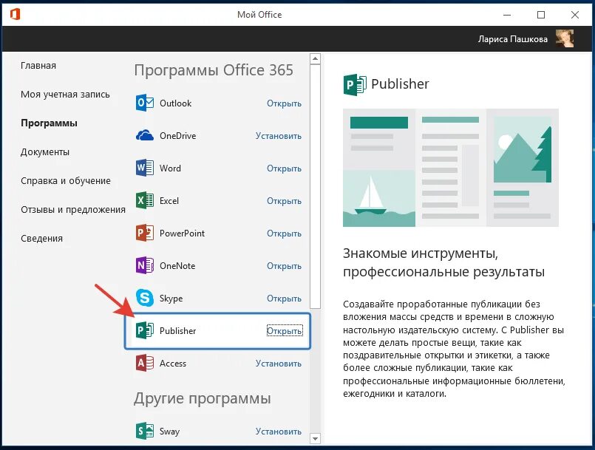Screen dimensions: 595x450
Task: Click the Программы Office 365 heading
Action: (214, 70)
